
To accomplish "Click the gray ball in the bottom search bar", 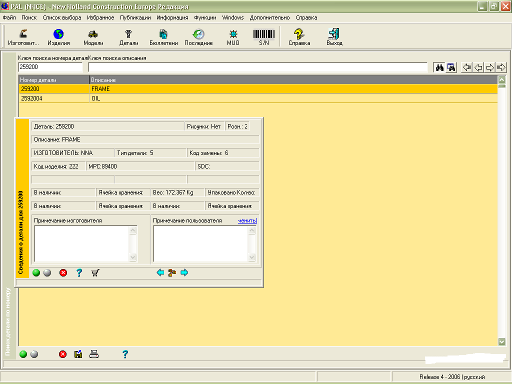I will coord(34,354).
